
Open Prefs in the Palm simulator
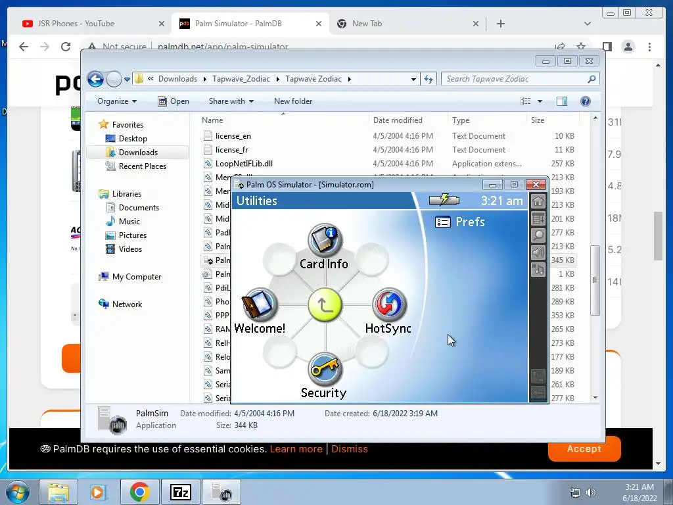(x=459, y=222)
